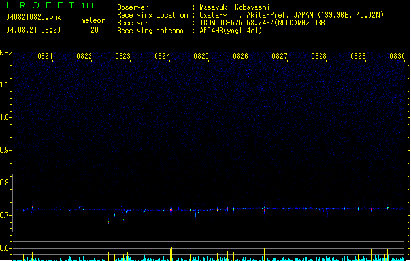Click time marker 0824
The height and width of the screenshot is (261, 411).
[x=162, y=56]
